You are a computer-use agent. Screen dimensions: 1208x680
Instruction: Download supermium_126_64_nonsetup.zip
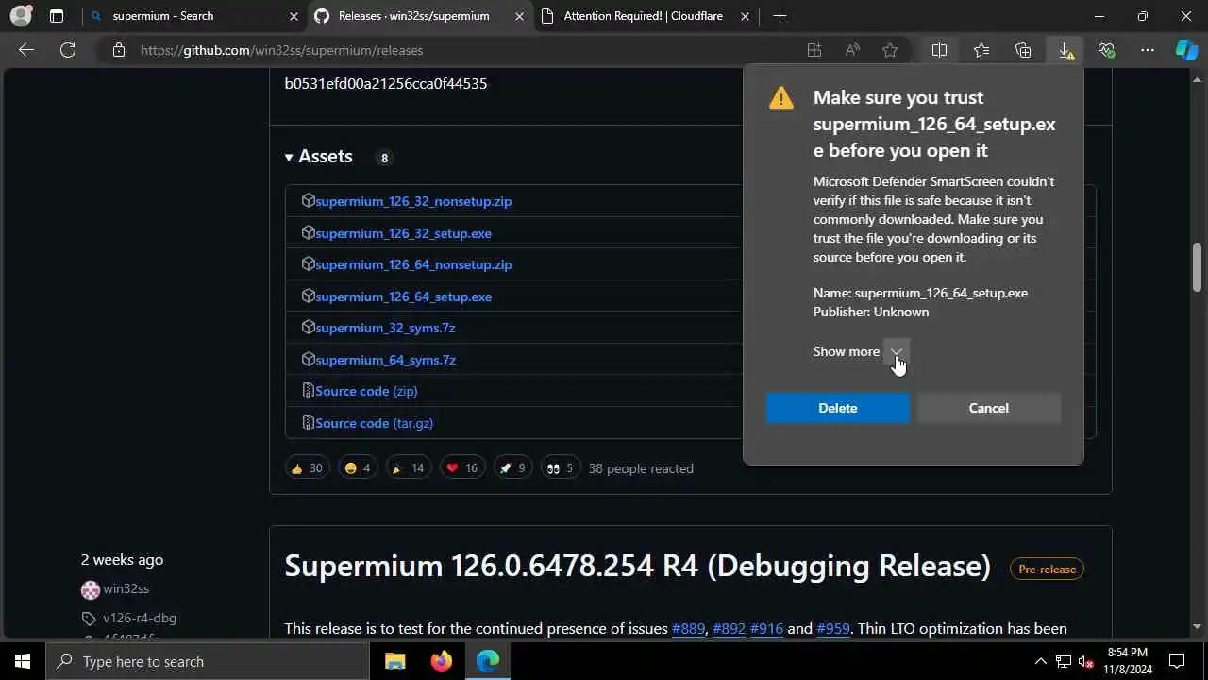[x=413, y=264]
